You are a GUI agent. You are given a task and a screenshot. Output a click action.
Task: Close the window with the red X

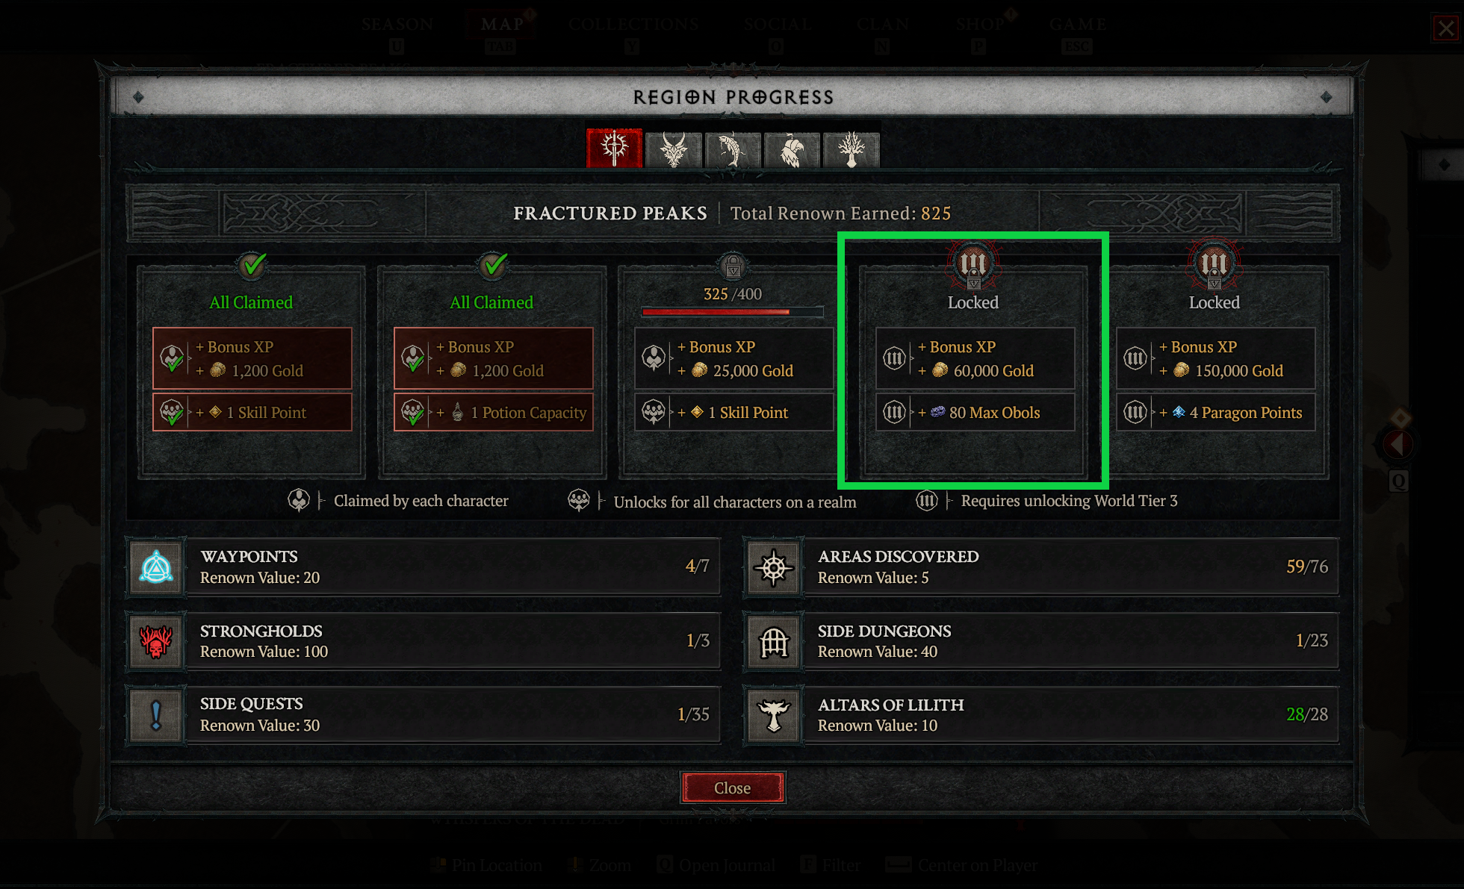1446,28
